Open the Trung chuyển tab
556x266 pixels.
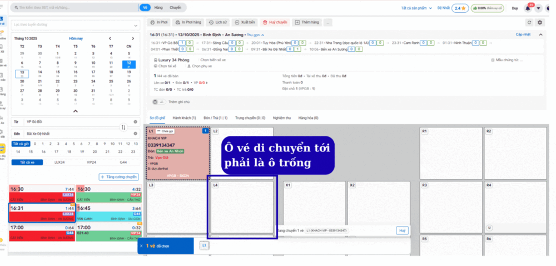pos(250,118)
